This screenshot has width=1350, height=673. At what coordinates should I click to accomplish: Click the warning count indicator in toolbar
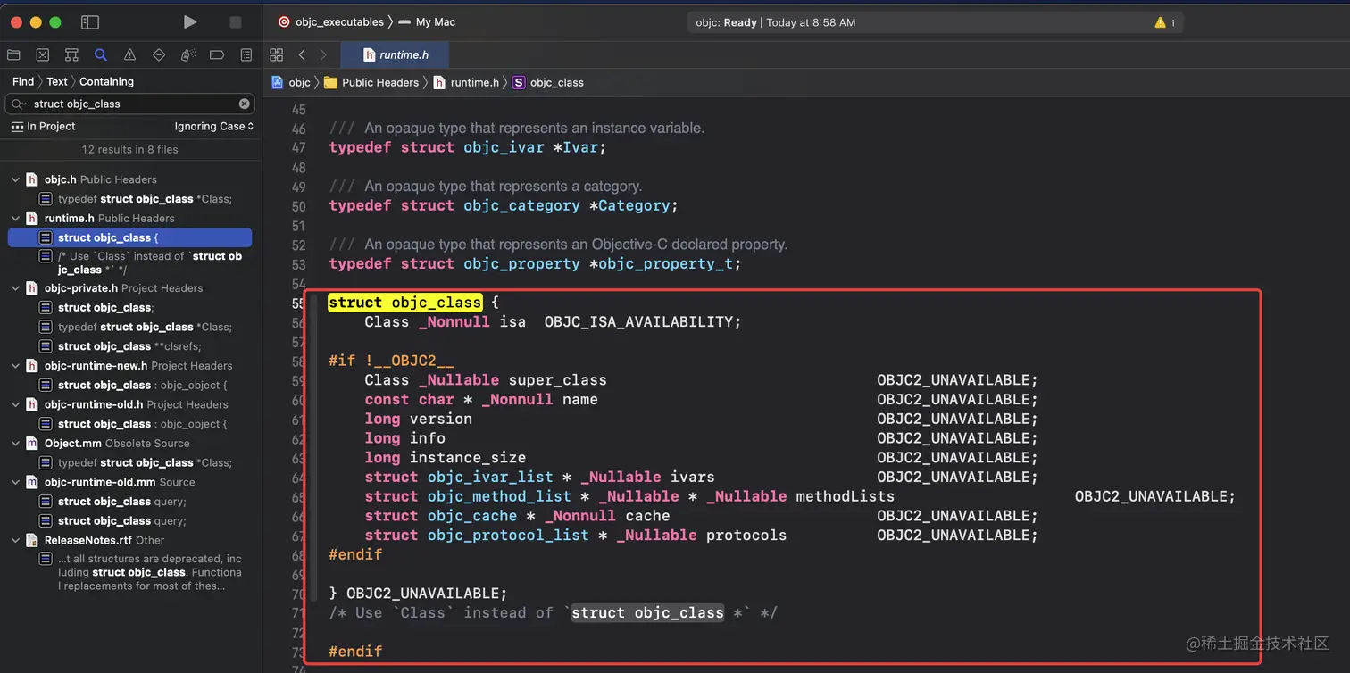(1165, 22)
